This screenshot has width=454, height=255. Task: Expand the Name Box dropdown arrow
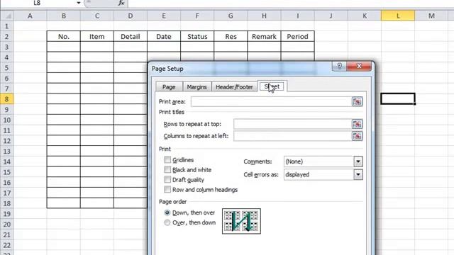[79, 3]
